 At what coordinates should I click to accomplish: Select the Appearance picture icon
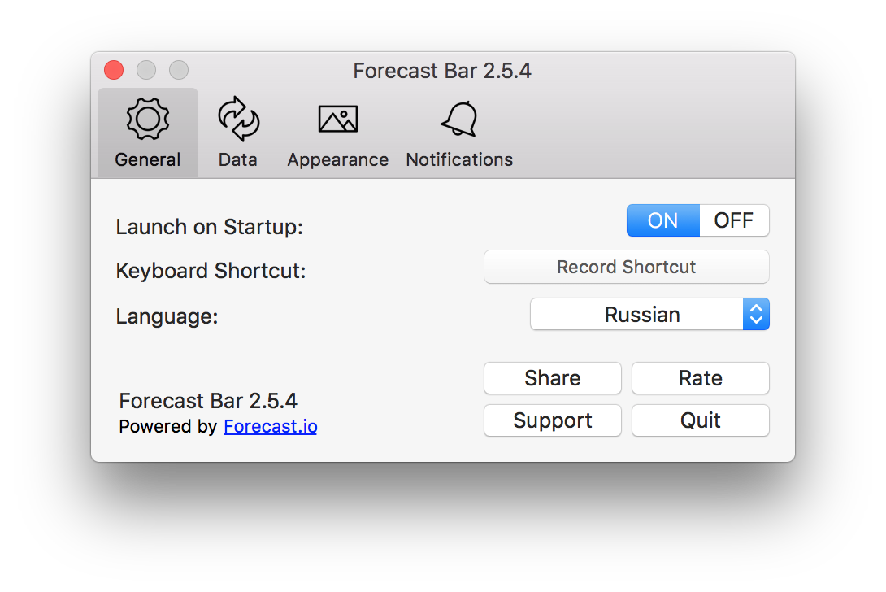tap(338, 119)
